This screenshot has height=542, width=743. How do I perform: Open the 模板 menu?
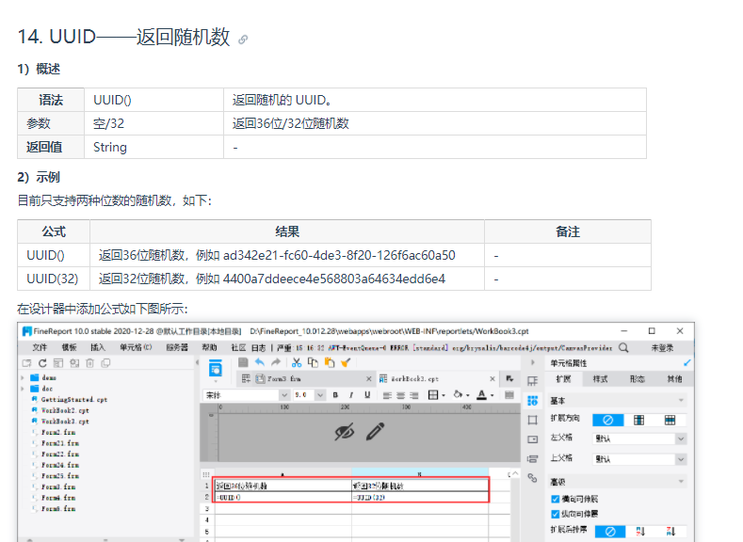[69, 347]
